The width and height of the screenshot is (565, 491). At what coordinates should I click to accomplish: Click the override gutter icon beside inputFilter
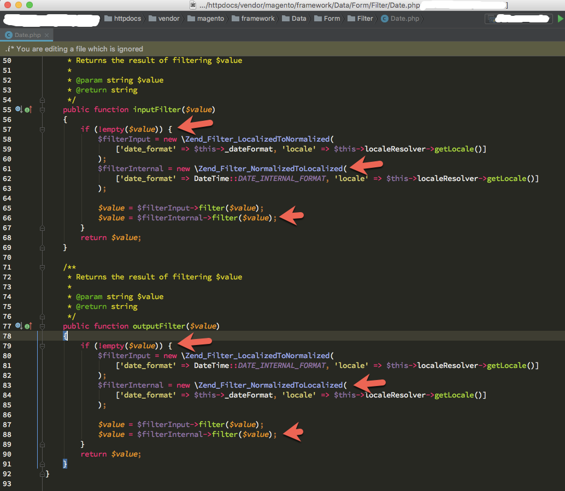click(x=18, y=109)
